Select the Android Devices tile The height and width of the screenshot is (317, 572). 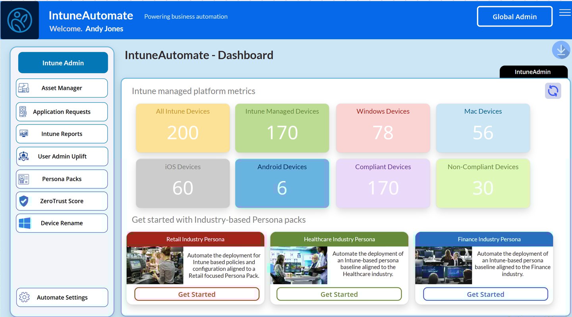[282, 183]
